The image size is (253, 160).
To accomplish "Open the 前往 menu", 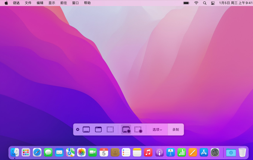I will tap(64, 3).
